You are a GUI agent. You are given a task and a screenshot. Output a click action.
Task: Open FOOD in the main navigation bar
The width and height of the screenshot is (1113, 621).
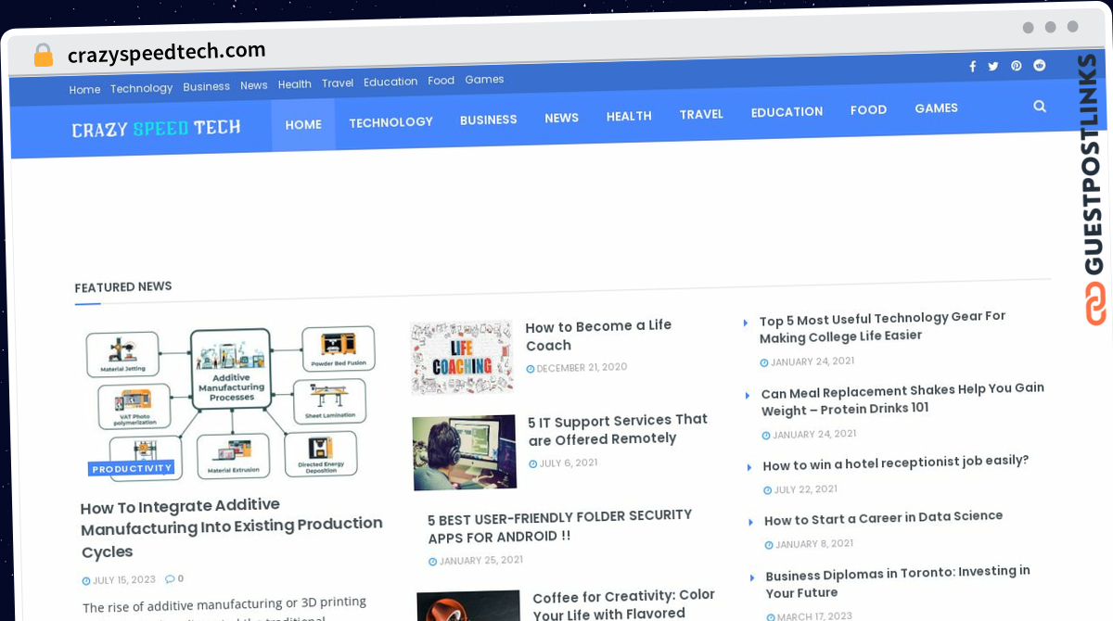(868, 109)
